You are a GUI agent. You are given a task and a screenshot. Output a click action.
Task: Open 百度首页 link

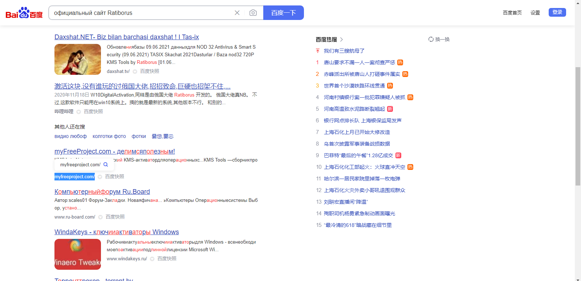click(512, 13)
